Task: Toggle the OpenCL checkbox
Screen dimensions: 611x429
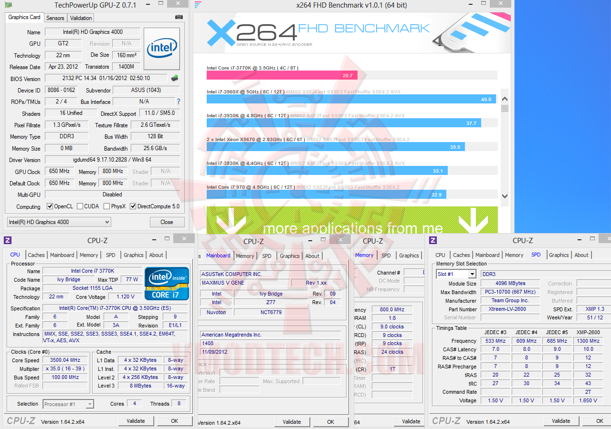Action: [x=50, y=206]
